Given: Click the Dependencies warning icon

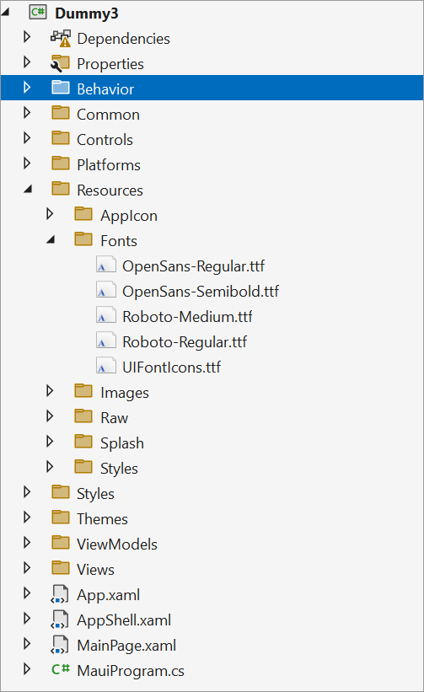Looking at the screenshot, I should click(x=61, y=39).
